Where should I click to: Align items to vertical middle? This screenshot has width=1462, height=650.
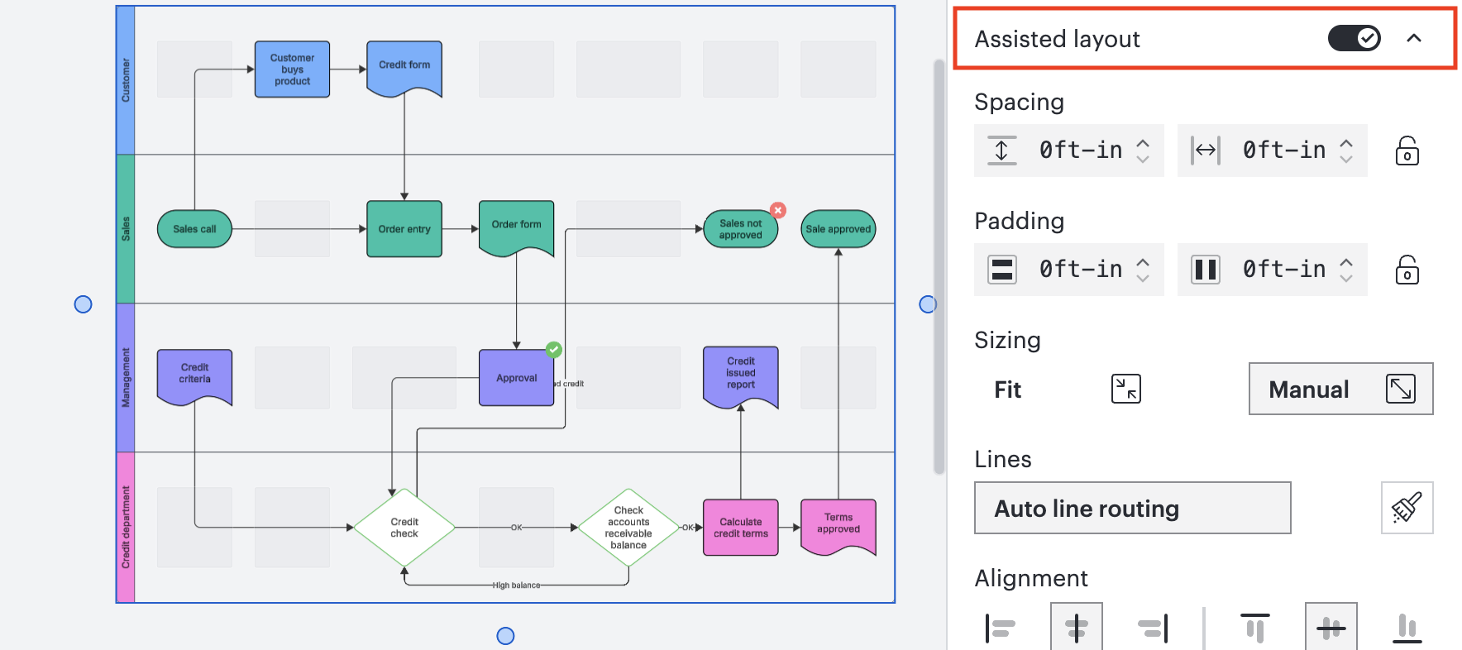(1331, 628)
